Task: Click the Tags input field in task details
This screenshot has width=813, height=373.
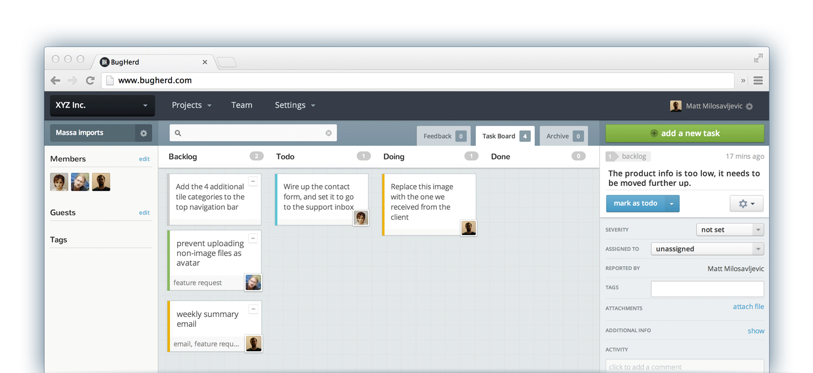Action: [x=707, y=289]
